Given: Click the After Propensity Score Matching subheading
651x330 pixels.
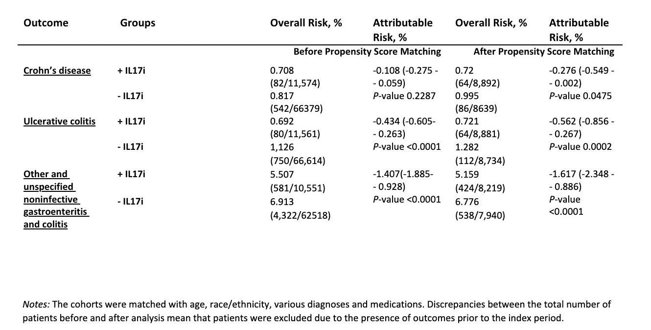Looking at the screenshot, I should click(543, 51).
